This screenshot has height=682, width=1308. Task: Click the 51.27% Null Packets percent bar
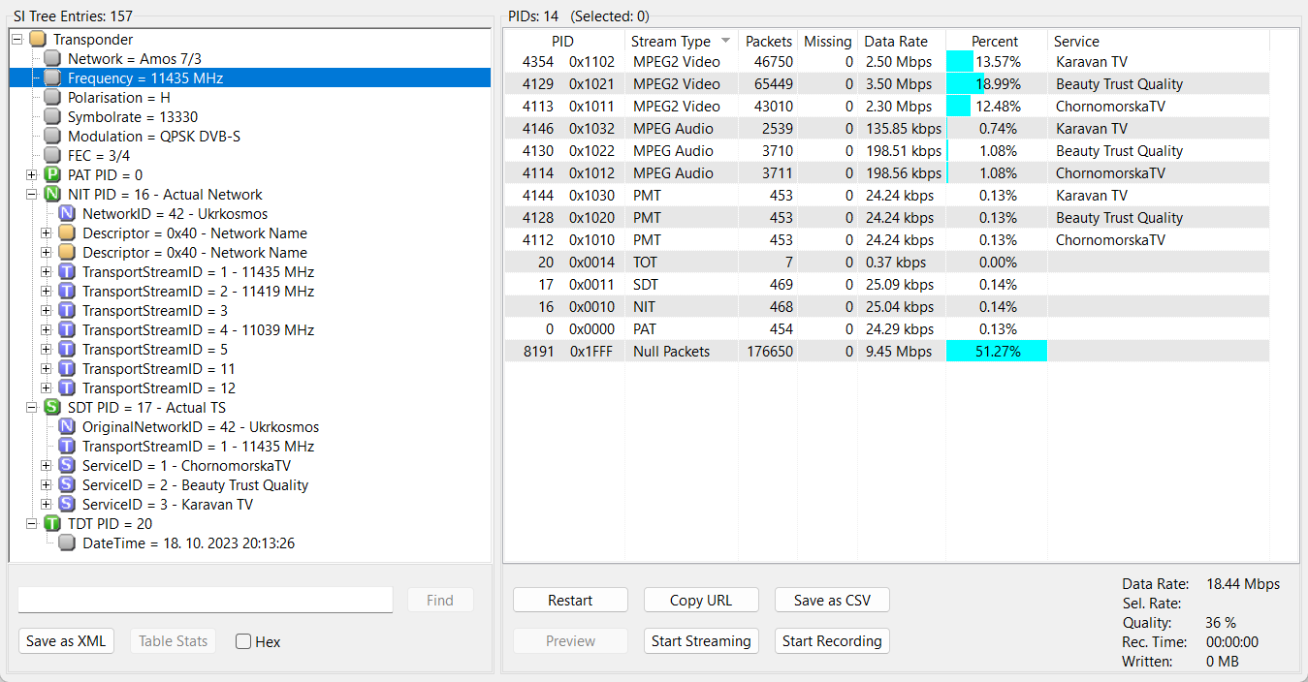pos(997,352)
